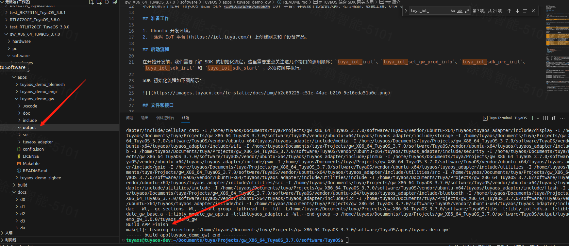This screenshot has height=246, width=569.
Task: Kill the terminal with trash icon
Action: [554, 118]
